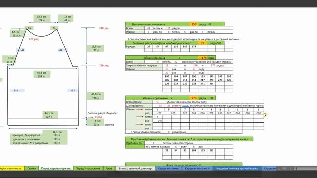Screen dimensions: 317x178
Task: Select raglan row cell 180
Action: 167,76
